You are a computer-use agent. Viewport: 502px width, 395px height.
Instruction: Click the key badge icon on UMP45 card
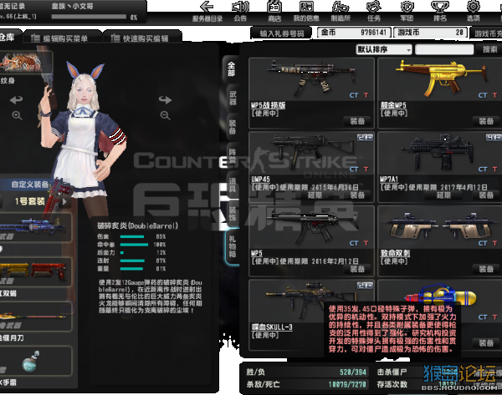365,138
